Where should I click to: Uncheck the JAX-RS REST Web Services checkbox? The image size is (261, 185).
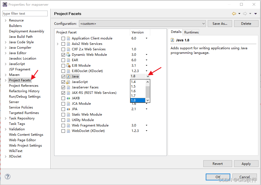63,93
